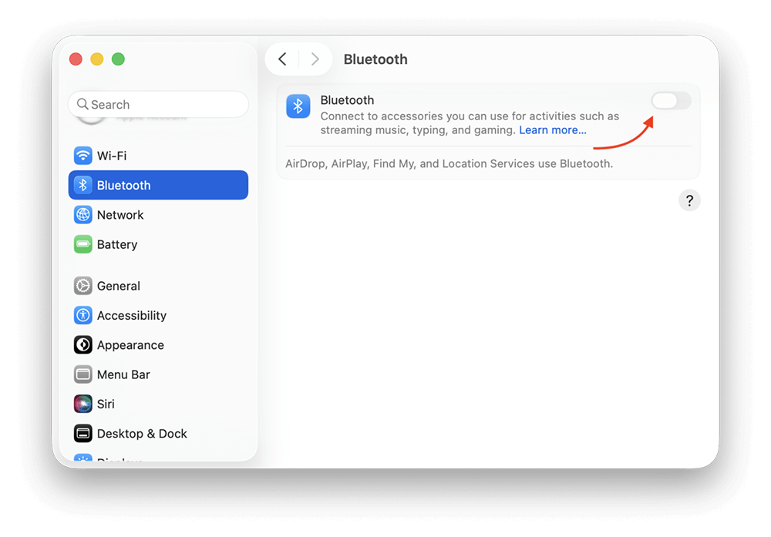Screen dimensions: 771x537
Task: Open Accessibility via its person icon
Action: point(82,315)
